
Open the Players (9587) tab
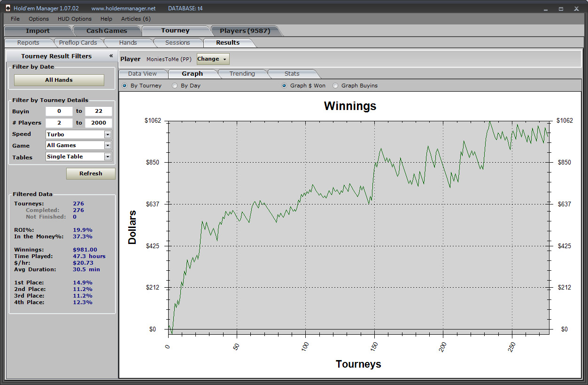click(245, 31)
